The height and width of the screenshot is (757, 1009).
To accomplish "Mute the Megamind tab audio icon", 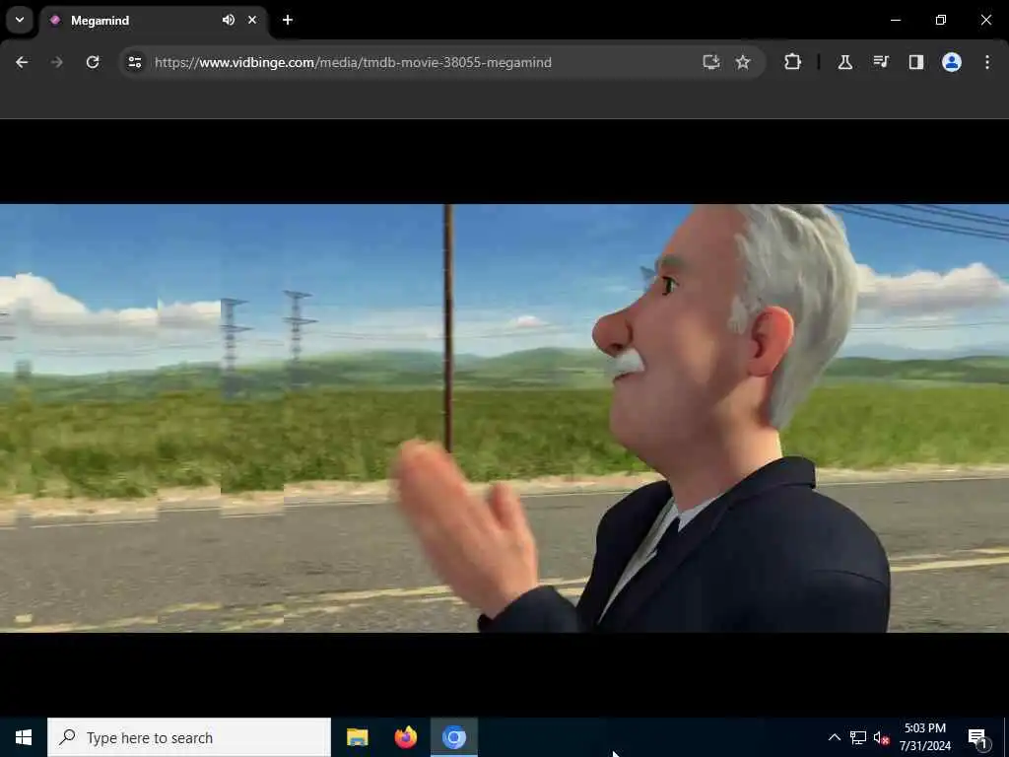I will (229, 20).
